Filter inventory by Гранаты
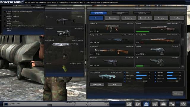Screen dimensions: 190x107 tap(161, 18)
